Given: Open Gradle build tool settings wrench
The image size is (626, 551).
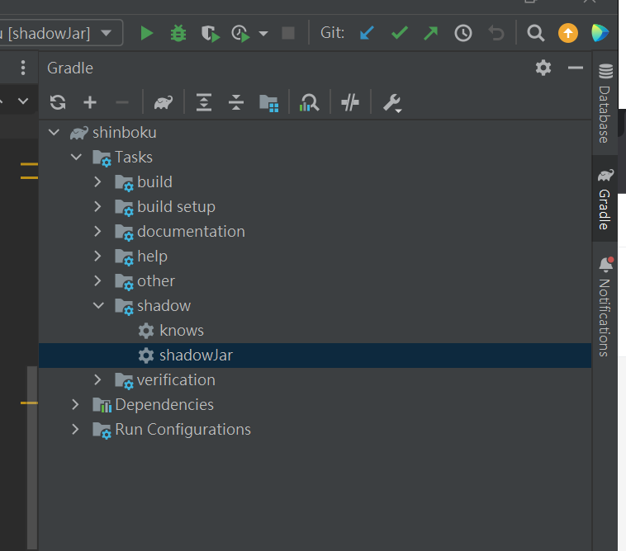Looking at the screenshot, I should (392, 103).
